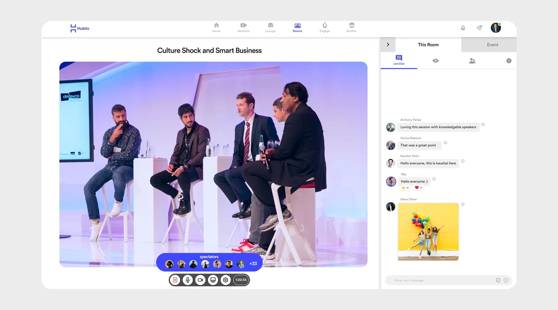Collapse the chat panel with the chevron arrow
The image size is (558, 310).
388,44
